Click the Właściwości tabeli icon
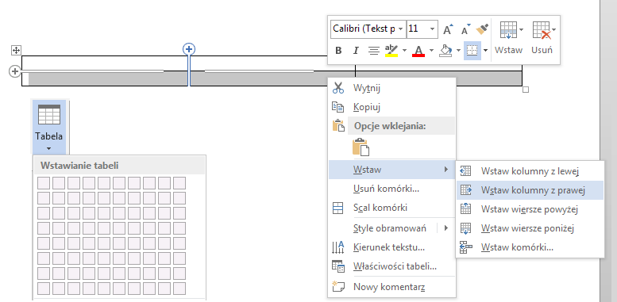617x302 pixels. [338, 266]
